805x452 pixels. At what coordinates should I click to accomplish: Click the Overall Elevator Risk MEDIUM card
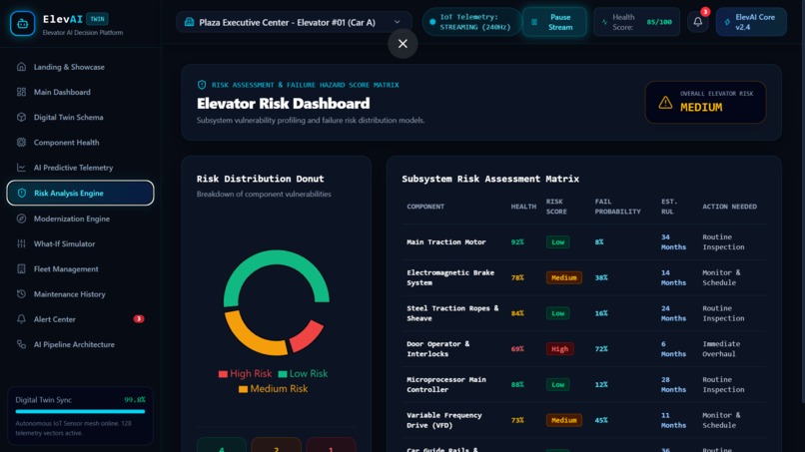[x=705, y=102]
